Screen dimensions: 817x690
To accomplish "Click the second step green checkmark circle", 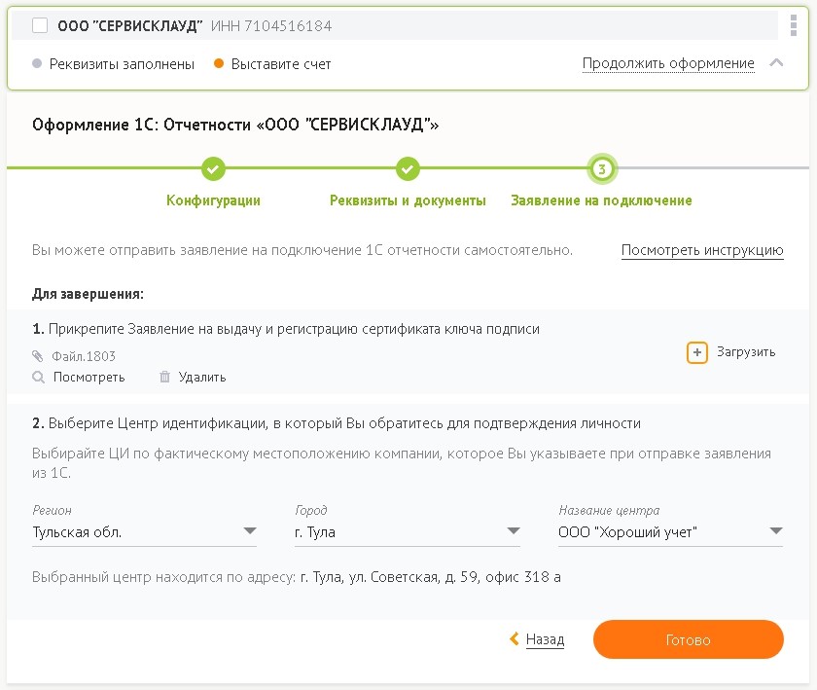I will pyautogui.click(x=408, y=168).
